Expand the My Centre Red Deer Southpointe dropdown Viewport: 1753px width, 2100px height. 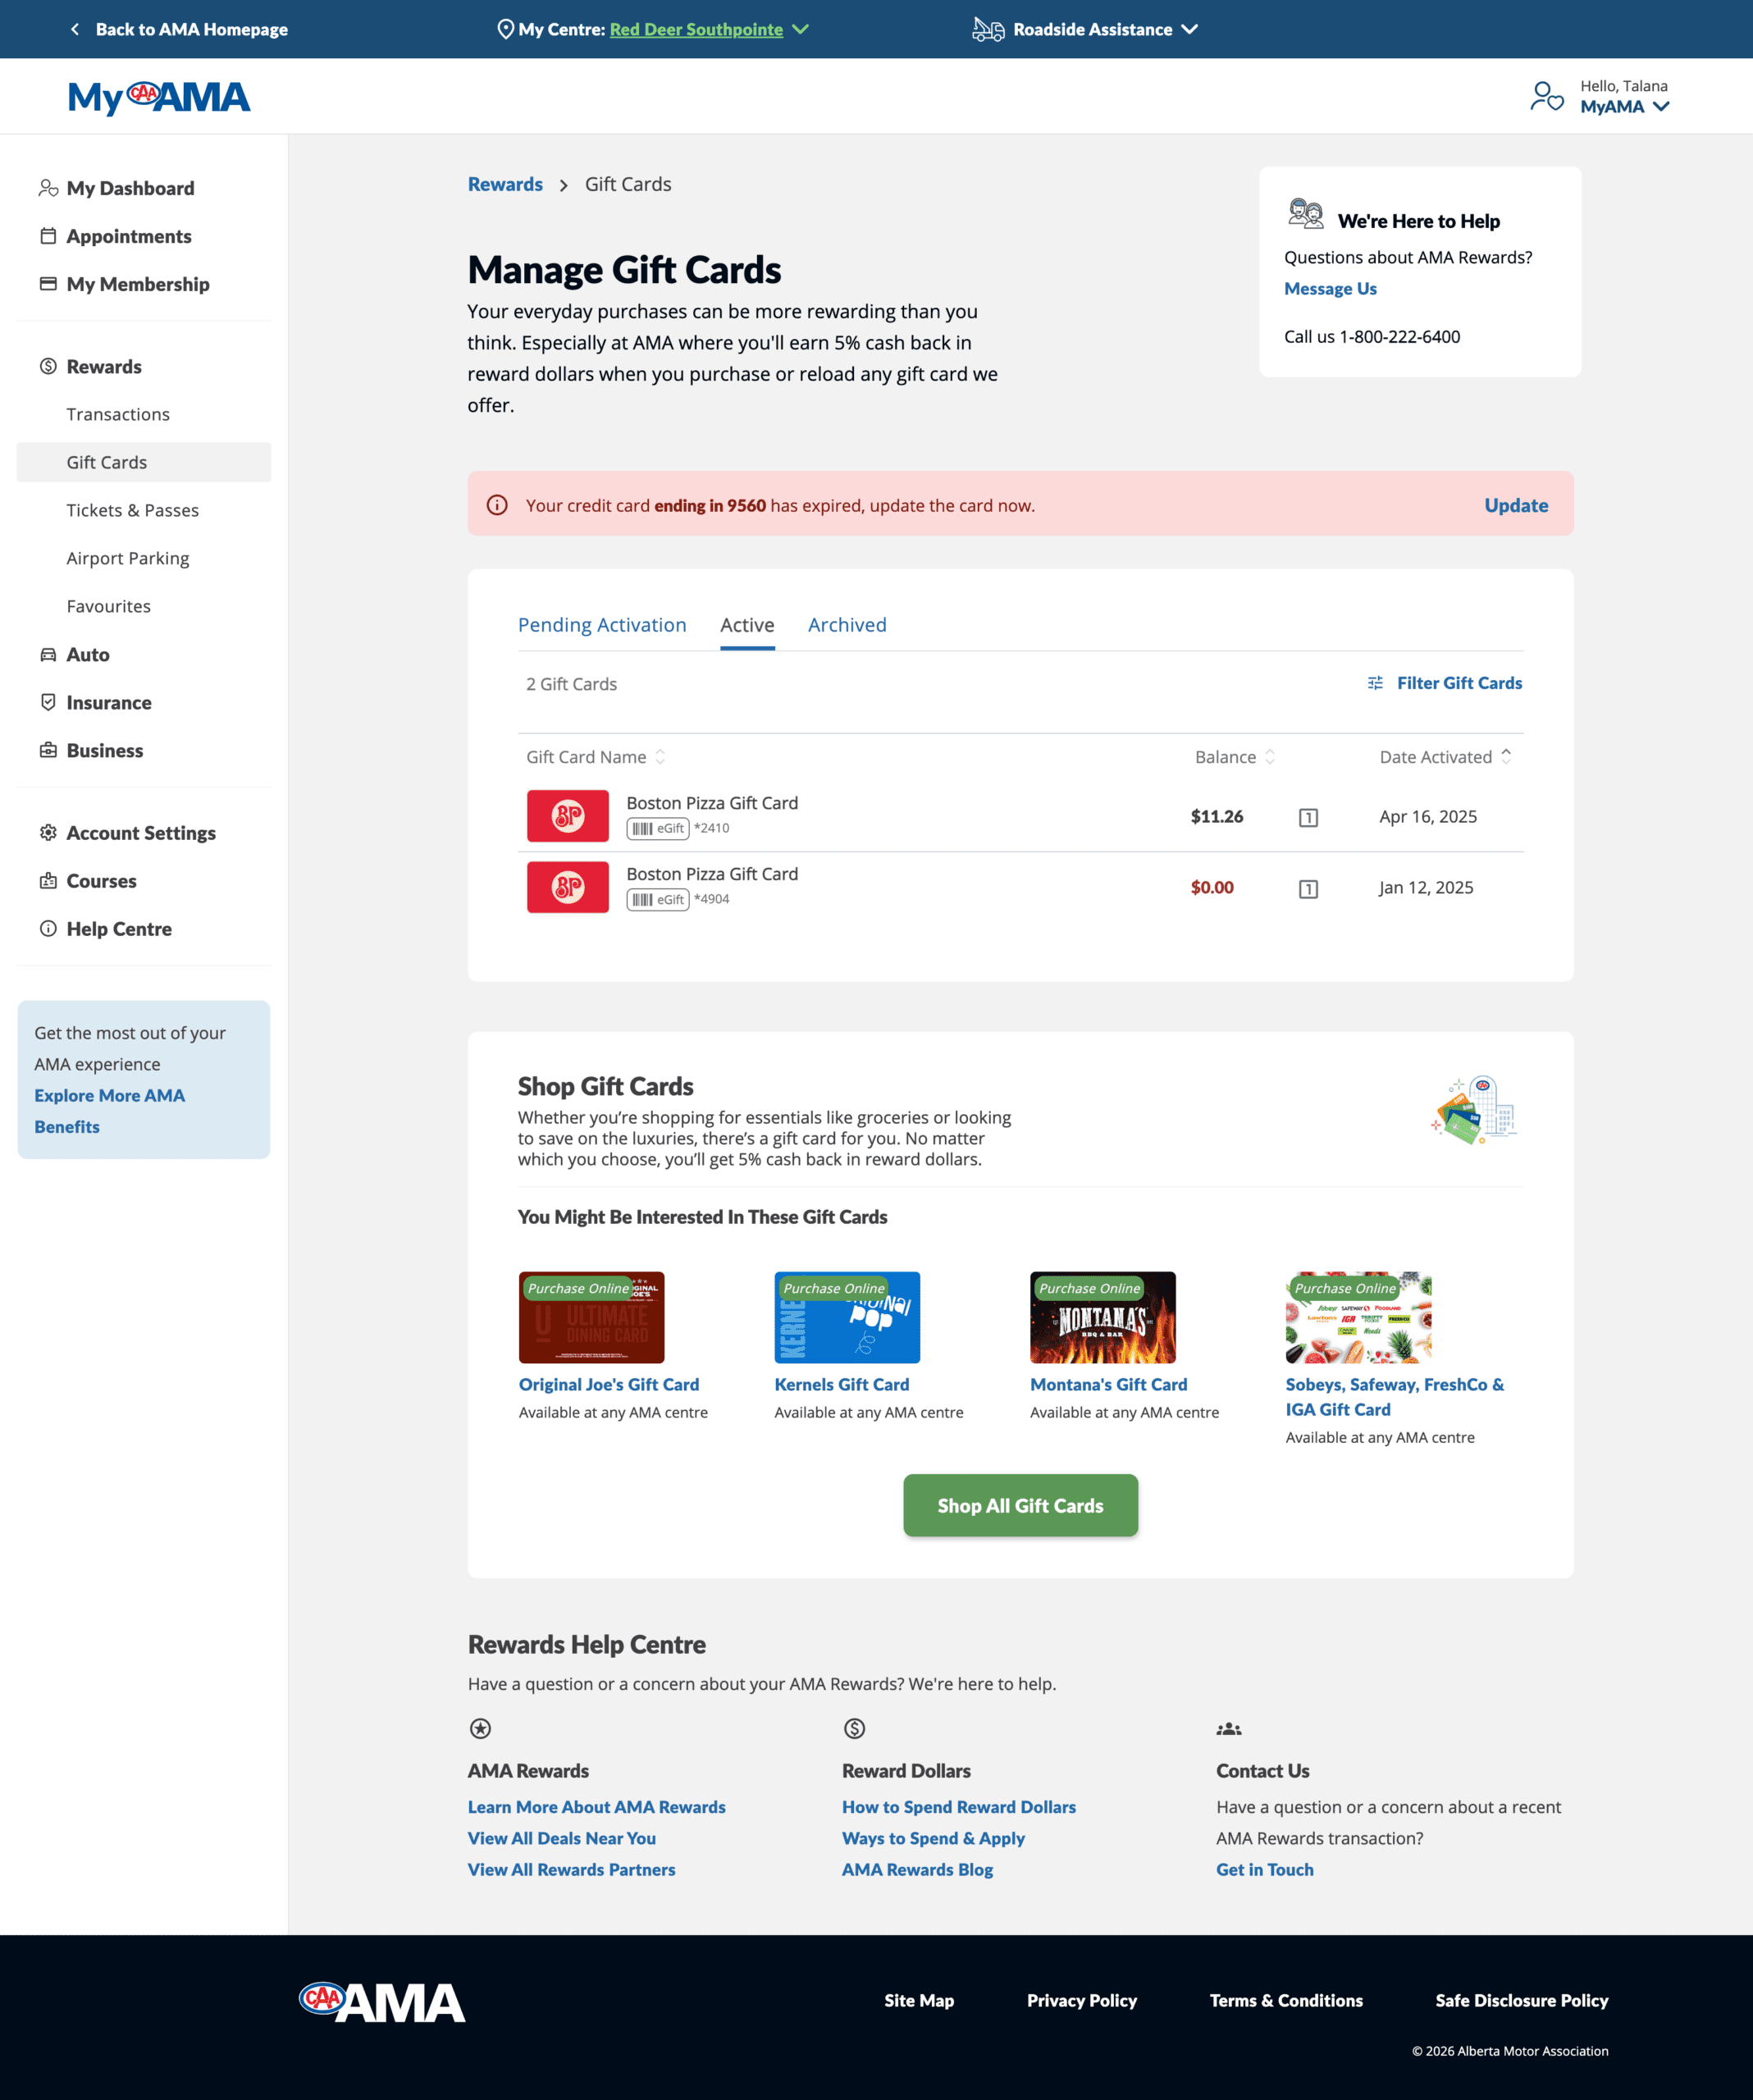click(800, 29)
